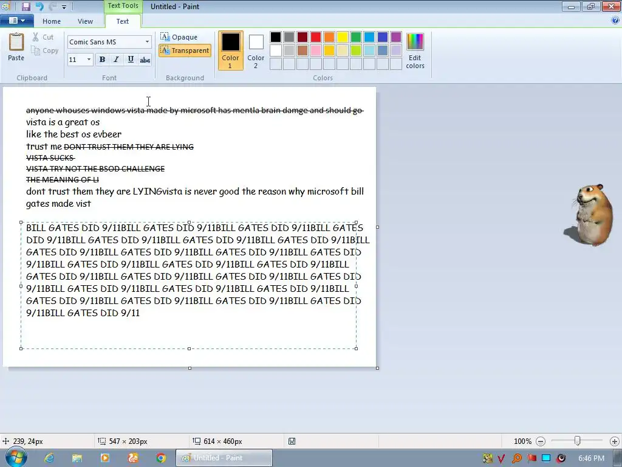Select the Text ribbon tab

click(122, 21)
